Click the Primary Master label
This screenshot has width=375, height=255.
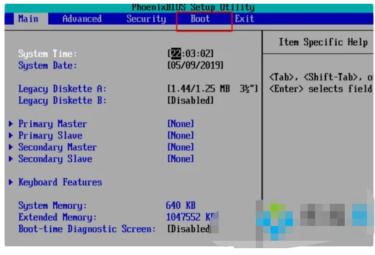(53, 124)
